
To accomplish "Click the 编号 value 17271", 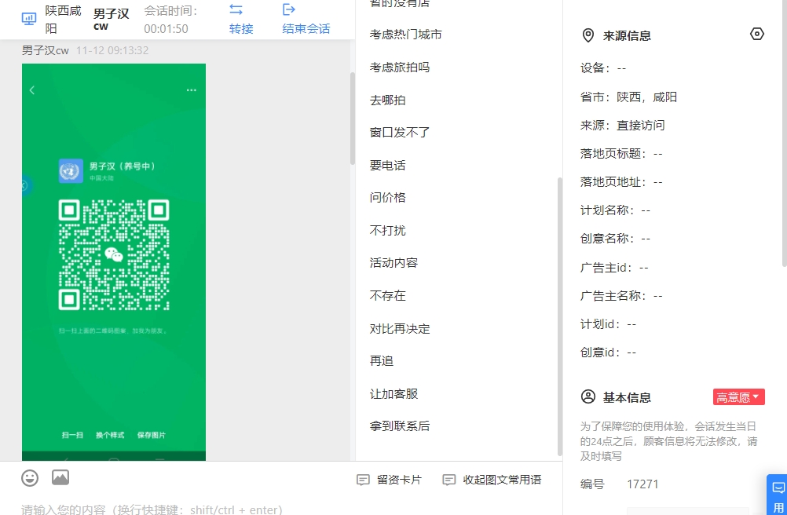I will pos(642,484).
